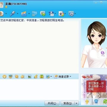107x107 pixels.
Task: Take a screen capture with the screenshot icon
Action: coord(48,76)
